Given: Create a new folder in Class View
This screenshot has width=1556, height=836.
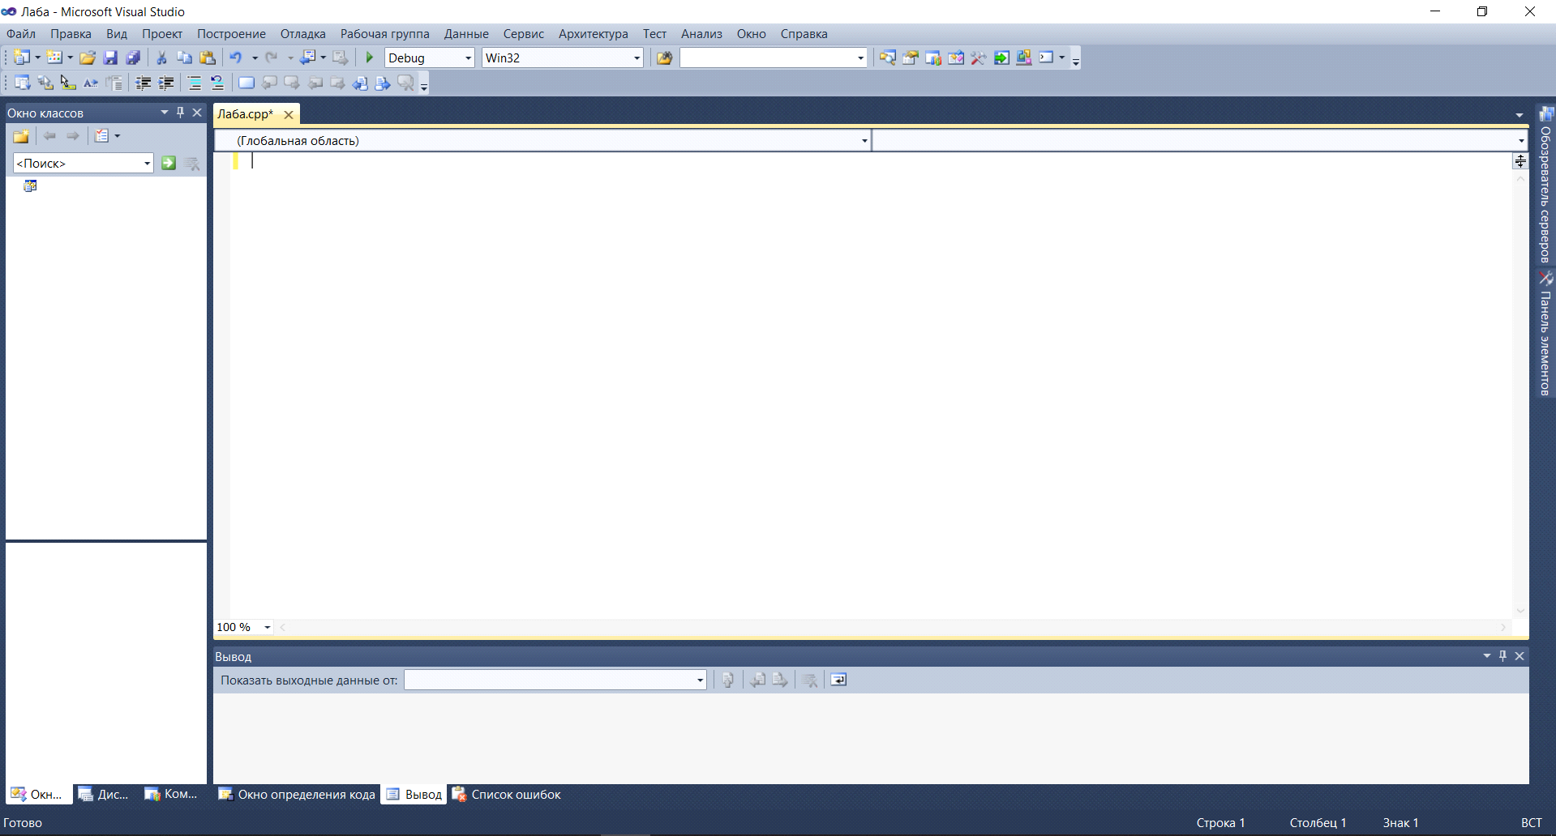Looking at the screenshot, I should click(21, 136).
